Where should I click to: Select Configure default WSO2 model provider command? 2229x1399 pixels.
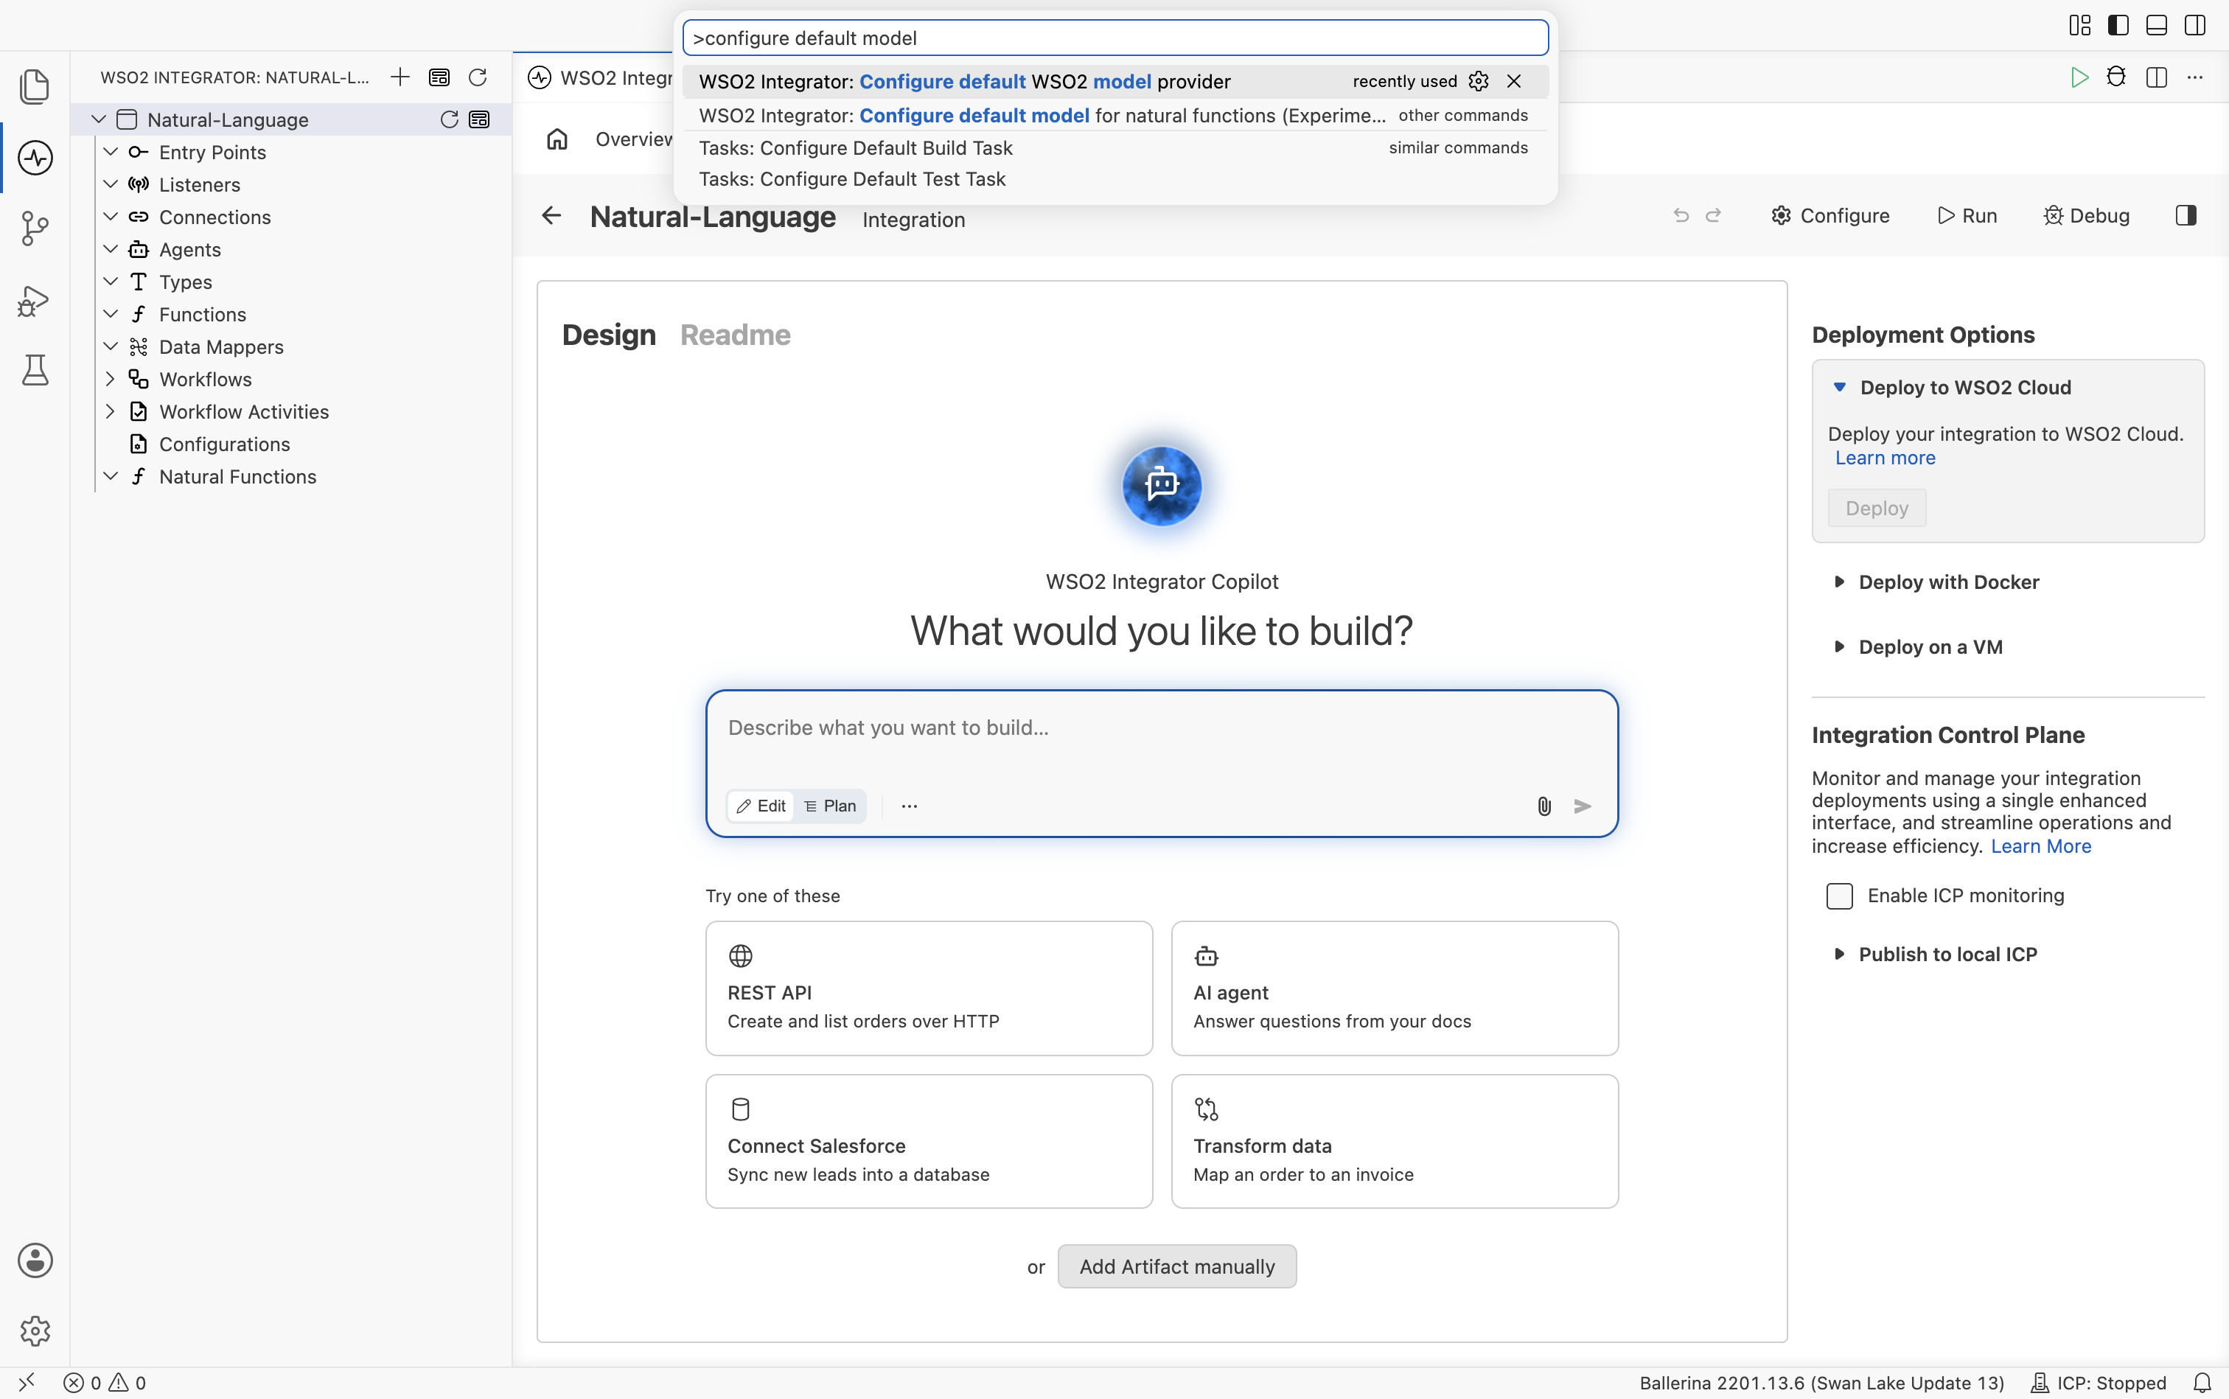click(x=1115, y=81)
